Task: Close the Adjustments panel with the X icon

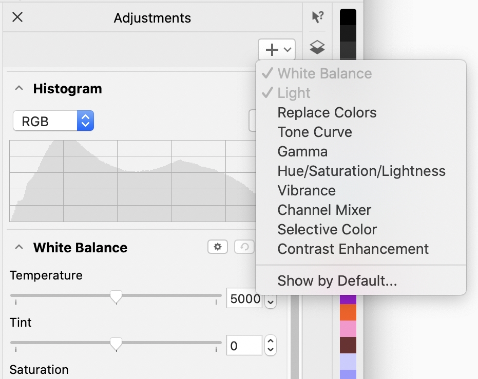Action: [x=17, y=17]
